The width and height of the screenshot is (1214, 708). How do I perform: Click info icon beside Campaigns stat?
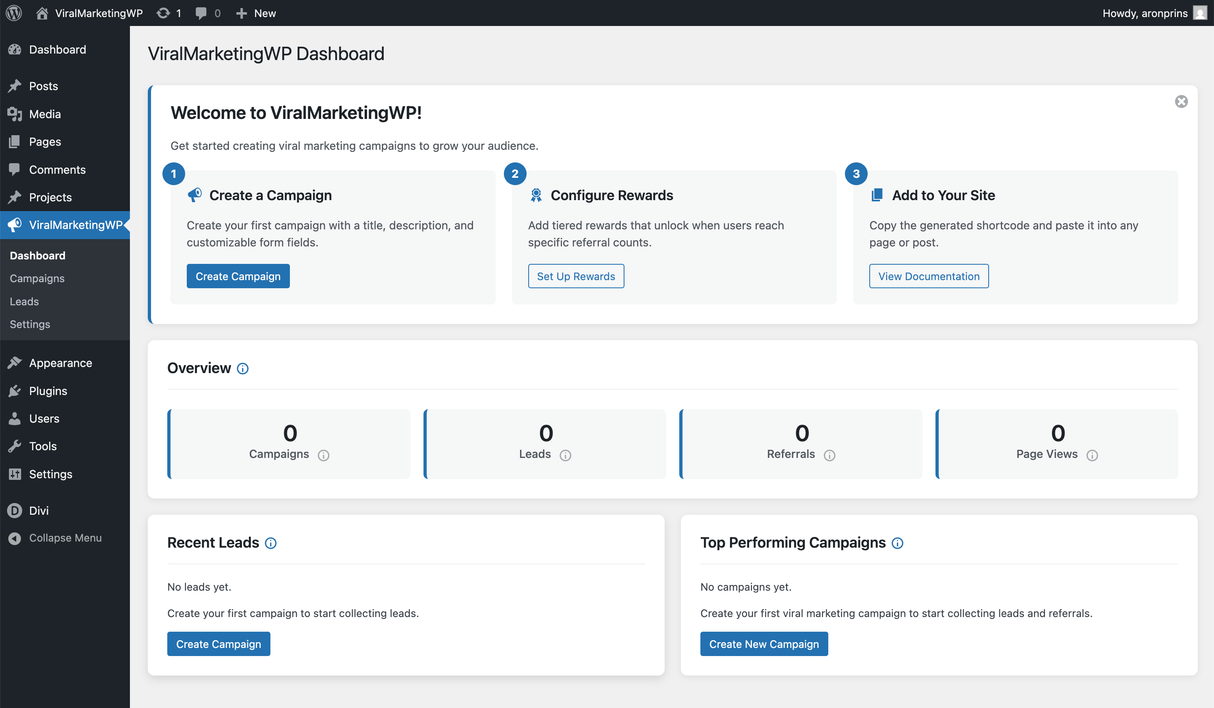tap(323, 455)
